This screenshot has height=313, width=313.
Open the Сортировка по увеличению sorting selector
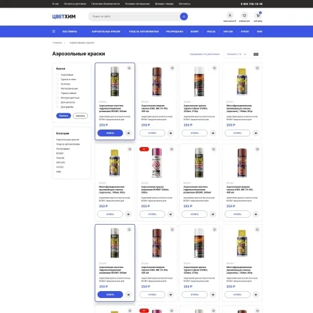pos(205,54)
